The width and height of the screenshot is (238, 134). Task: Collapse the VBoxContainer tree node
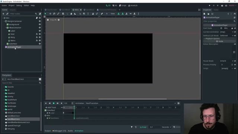coord(6,28)
